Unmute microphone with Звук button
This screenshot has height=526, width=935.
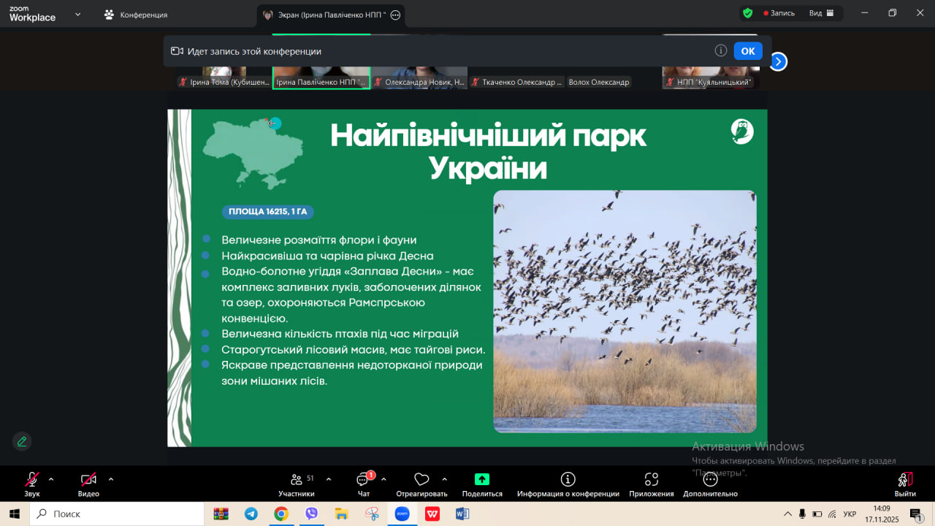point(31,480)
